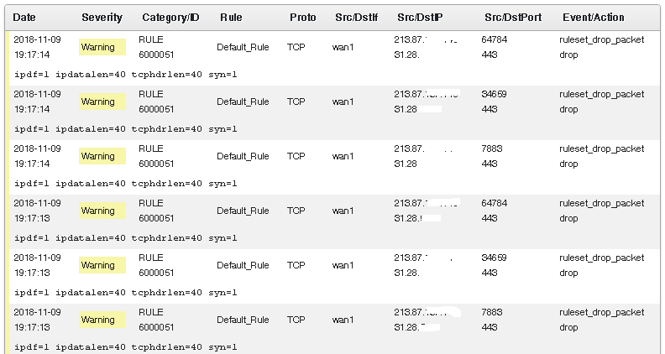The image size is (665, 354).
Task: Select source port 7883 in the third log entry
Action: click(x=492, y=148)
